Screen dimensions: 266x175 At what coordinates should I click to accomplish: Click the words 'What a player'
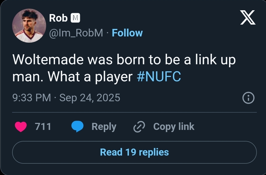[90, 77]
